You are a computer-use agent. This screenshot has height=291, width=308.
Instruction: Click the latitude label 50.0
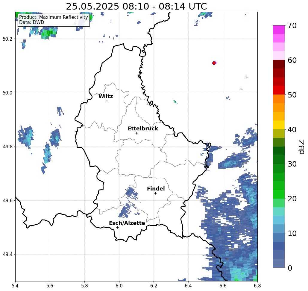click(x=7, y=93)
